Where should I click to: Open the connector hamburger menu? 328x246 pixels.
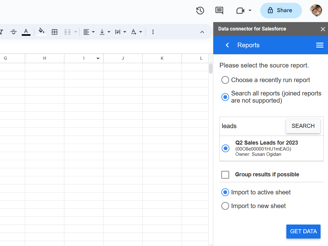click(x=320, y=45)
